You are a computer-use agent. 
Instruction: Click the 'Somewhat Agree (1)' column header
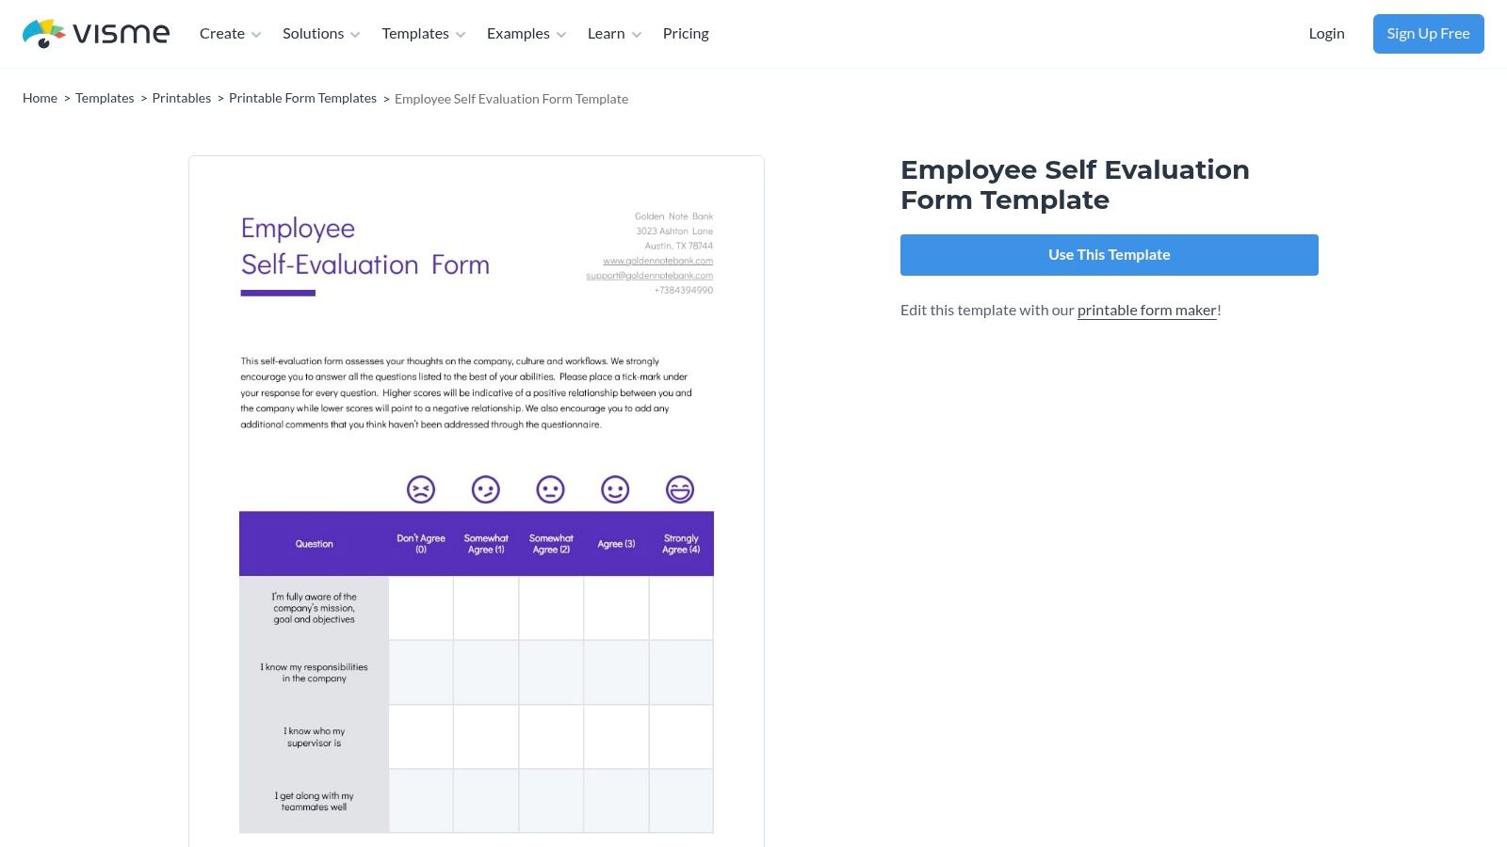click(x=486, y=544)
